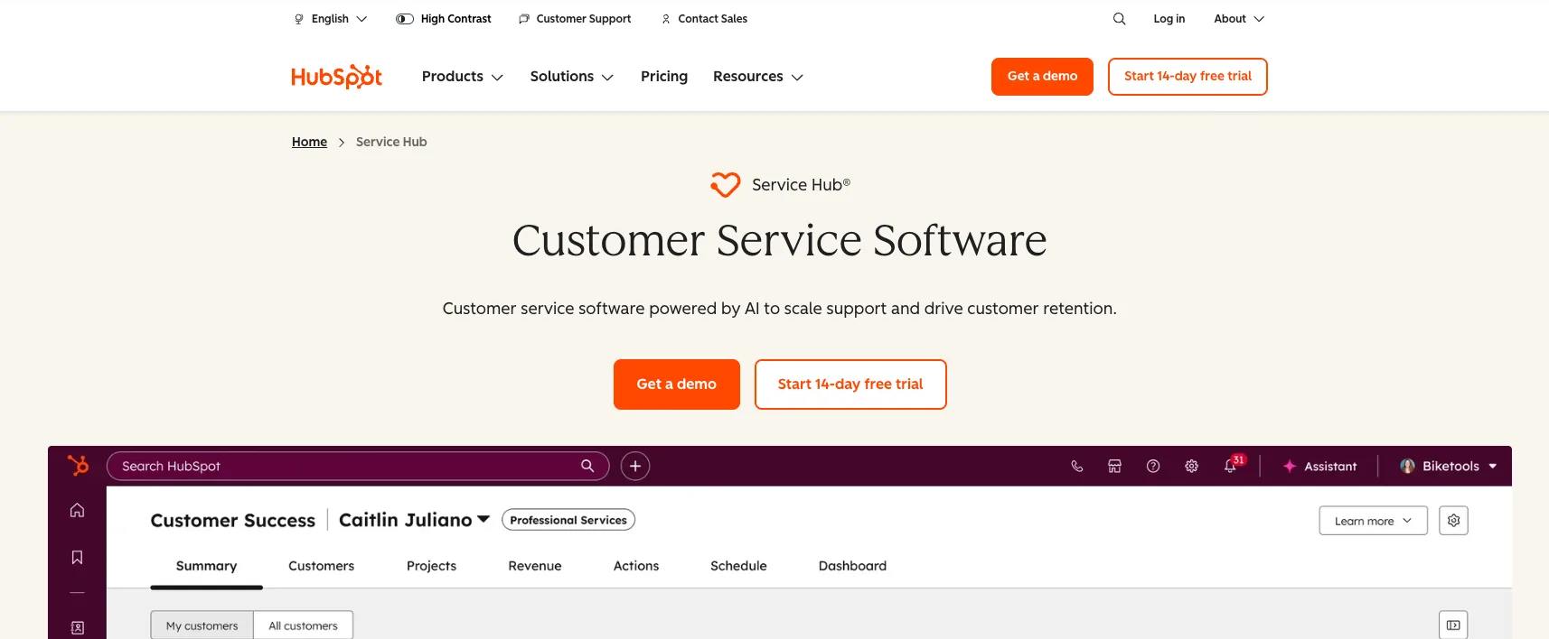
Task: Click the Professional Services tag
Action: coord(568,520)
